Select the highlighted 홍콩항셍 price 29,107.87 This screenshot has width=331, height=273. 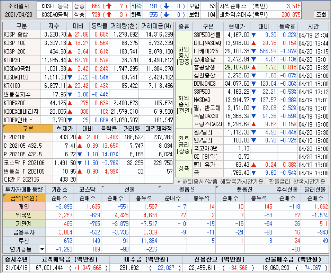coord(237,68)
